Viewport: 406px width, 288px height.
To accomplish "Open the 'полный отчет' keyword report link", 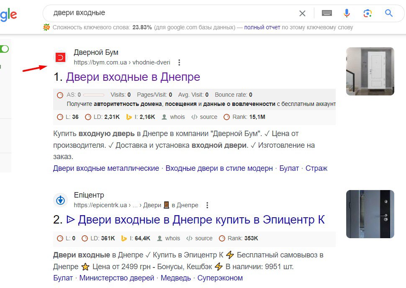I will pyautogui.click(x=262, y=28).
